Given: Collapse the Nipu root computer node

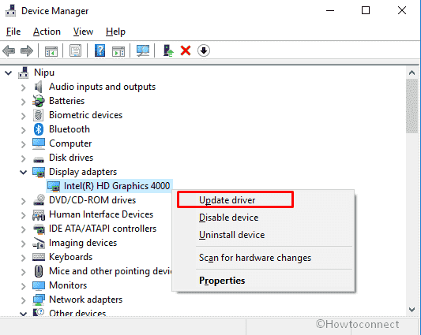Looking at the screenshot, I should pos(9,73).
